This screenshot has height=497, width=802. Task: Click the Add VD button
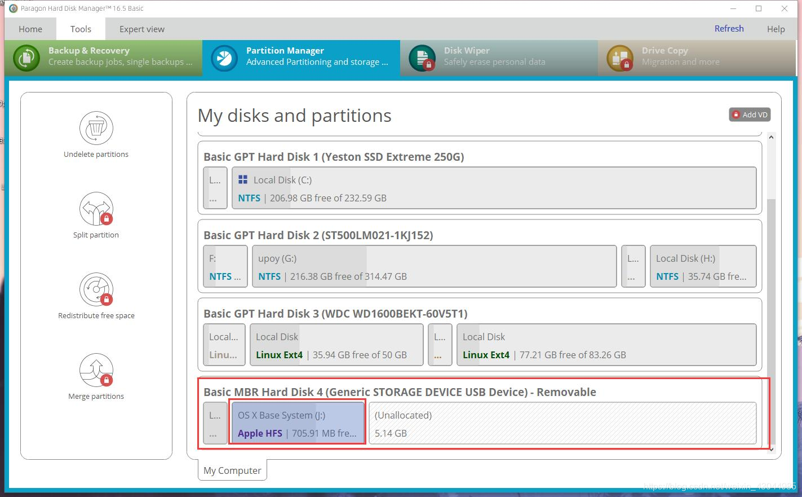click(750, 115)
